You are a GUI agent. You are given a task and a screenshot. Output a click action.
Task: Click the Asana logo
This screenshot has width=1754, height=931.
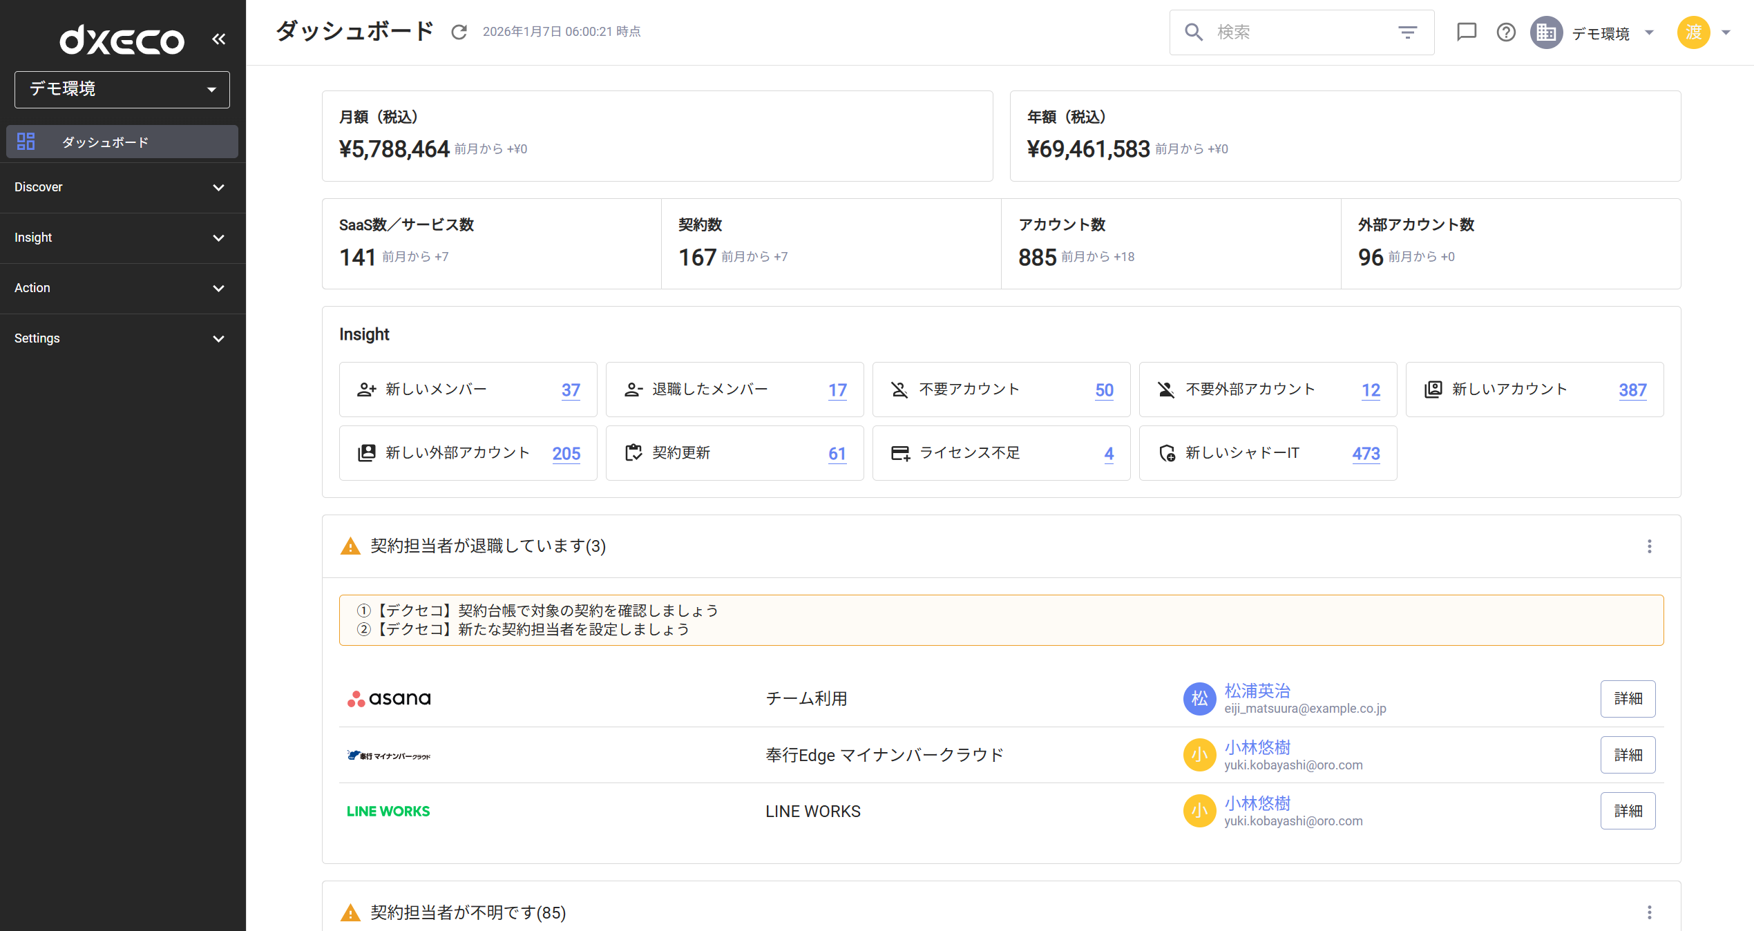coord(388,698)
